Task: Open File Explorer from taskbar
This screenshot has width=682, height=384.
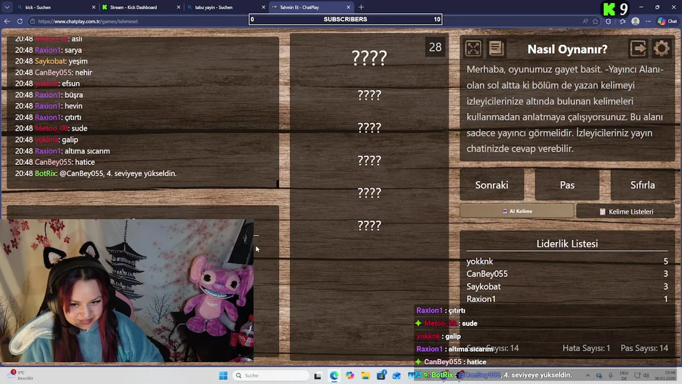Action: click(x=366, y=375)
